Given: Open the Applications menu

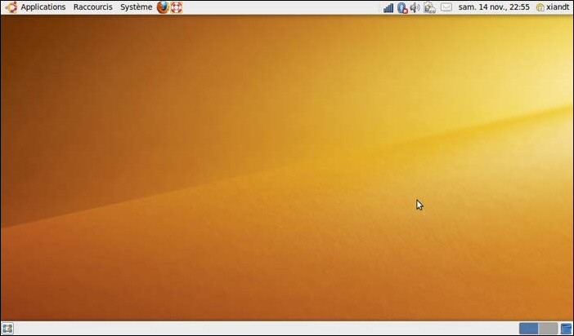Looking at the screenshot, I should (x=43, y=7).
